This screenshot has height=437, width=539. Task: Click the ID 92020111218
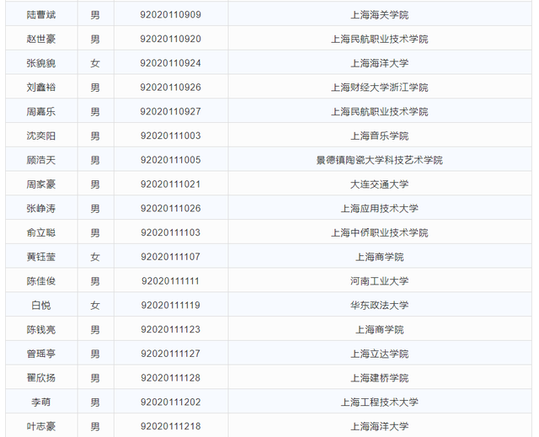170,426
